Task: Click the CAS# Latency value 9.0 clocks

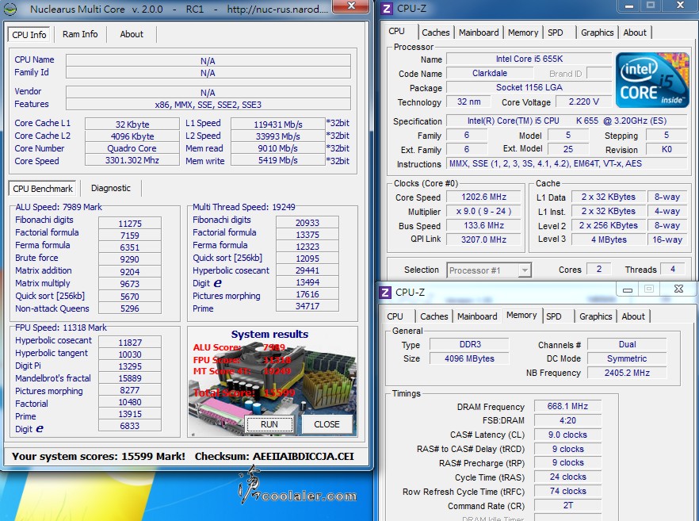Action: pyautogui.click(x=567, y=435)
